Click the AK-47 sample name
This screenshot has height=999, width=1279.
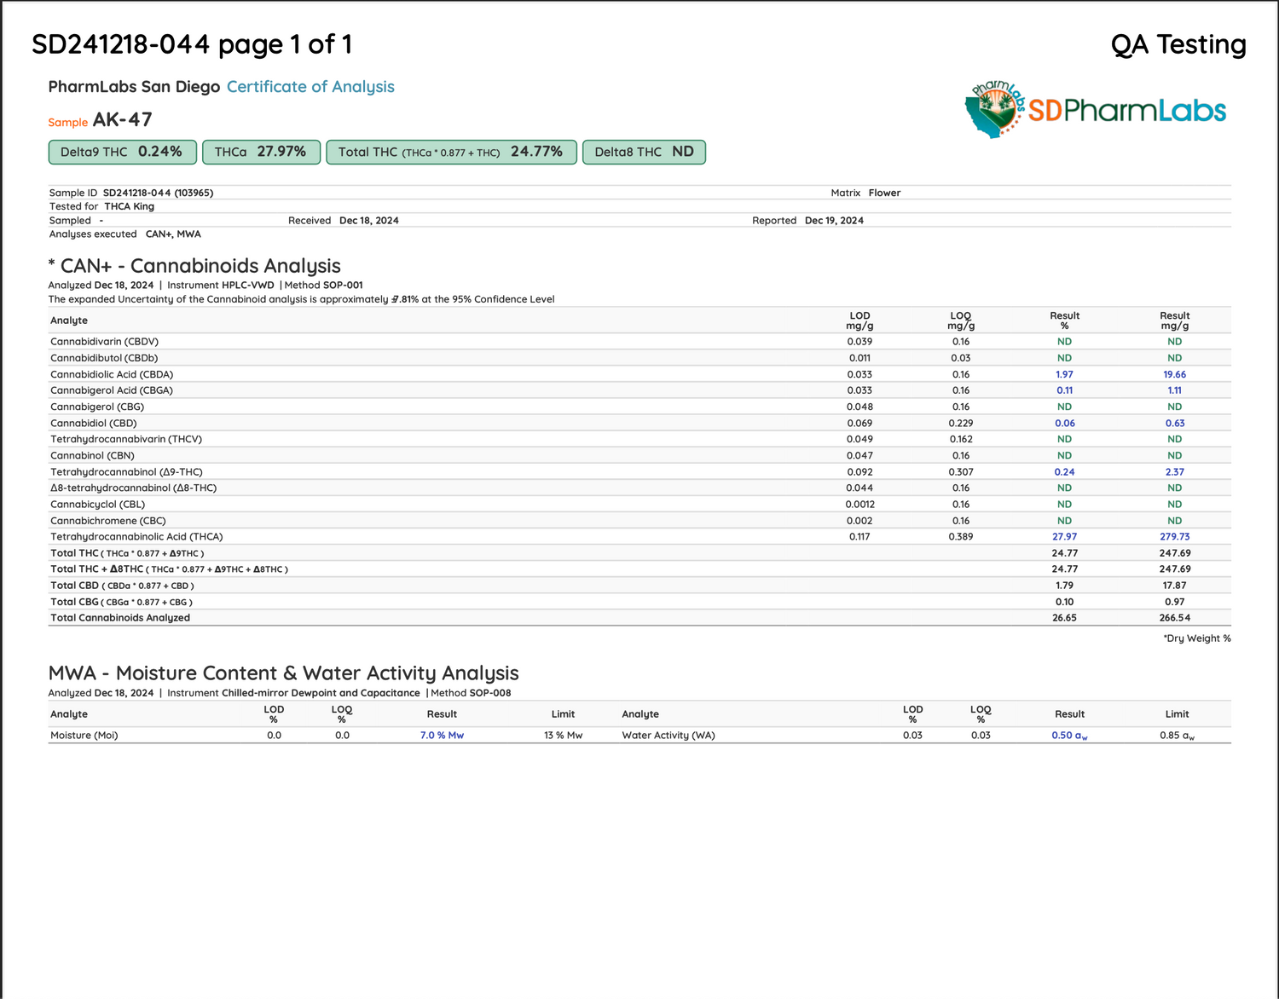pos(122,120)
